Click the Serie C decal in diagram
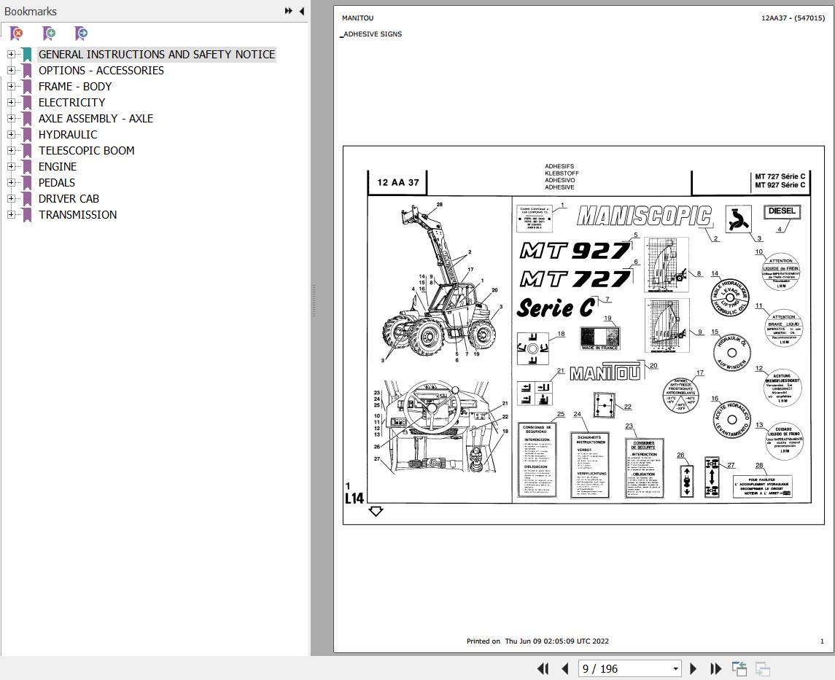Viewport: 835px width, 680px height. pos(556,308)
